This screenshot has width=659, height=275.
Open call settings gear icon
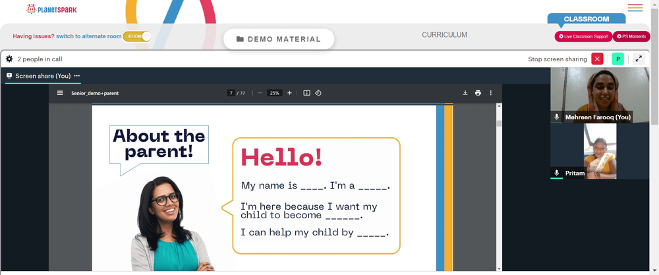click(x=9, y=59)
